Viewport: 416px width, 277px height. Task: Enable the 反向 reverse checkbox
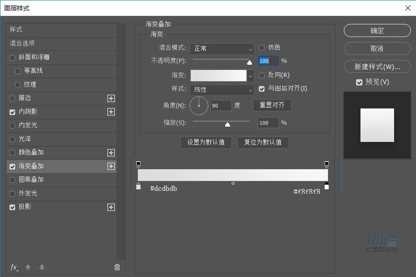pyautogui.click(x=262, y=75)
